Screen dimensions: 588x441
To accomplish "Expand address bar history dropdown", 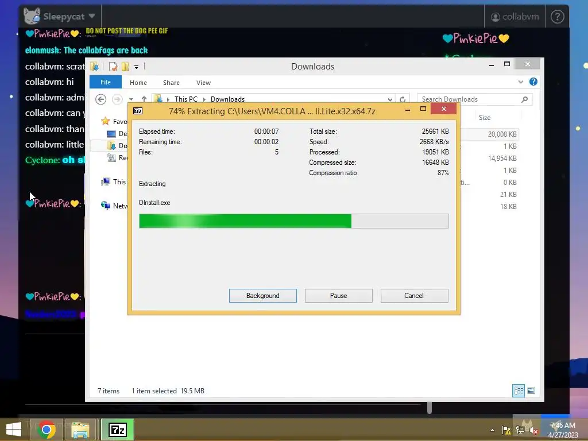I will coord(390,99).
